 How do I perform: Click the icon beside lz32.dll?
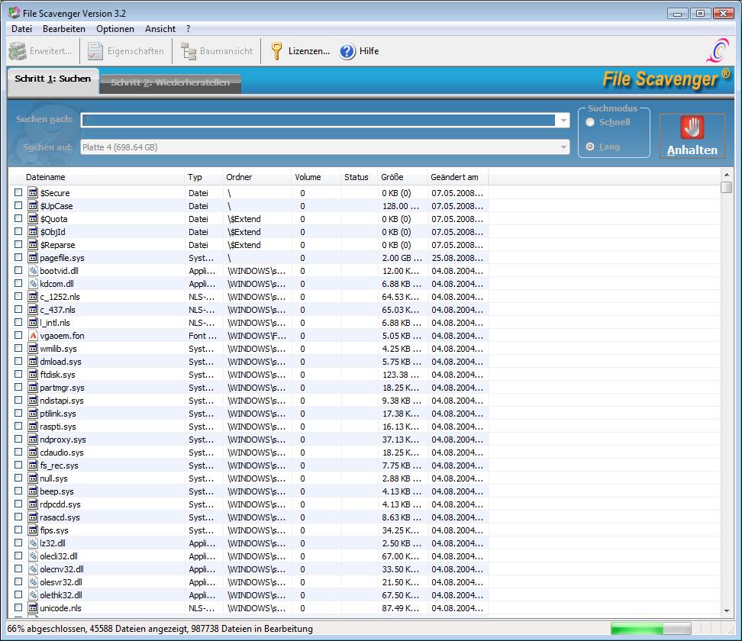[33, 543]
